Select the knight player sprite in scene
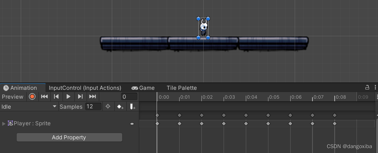Viewport: 378px width, 153px height. point(204,28)
